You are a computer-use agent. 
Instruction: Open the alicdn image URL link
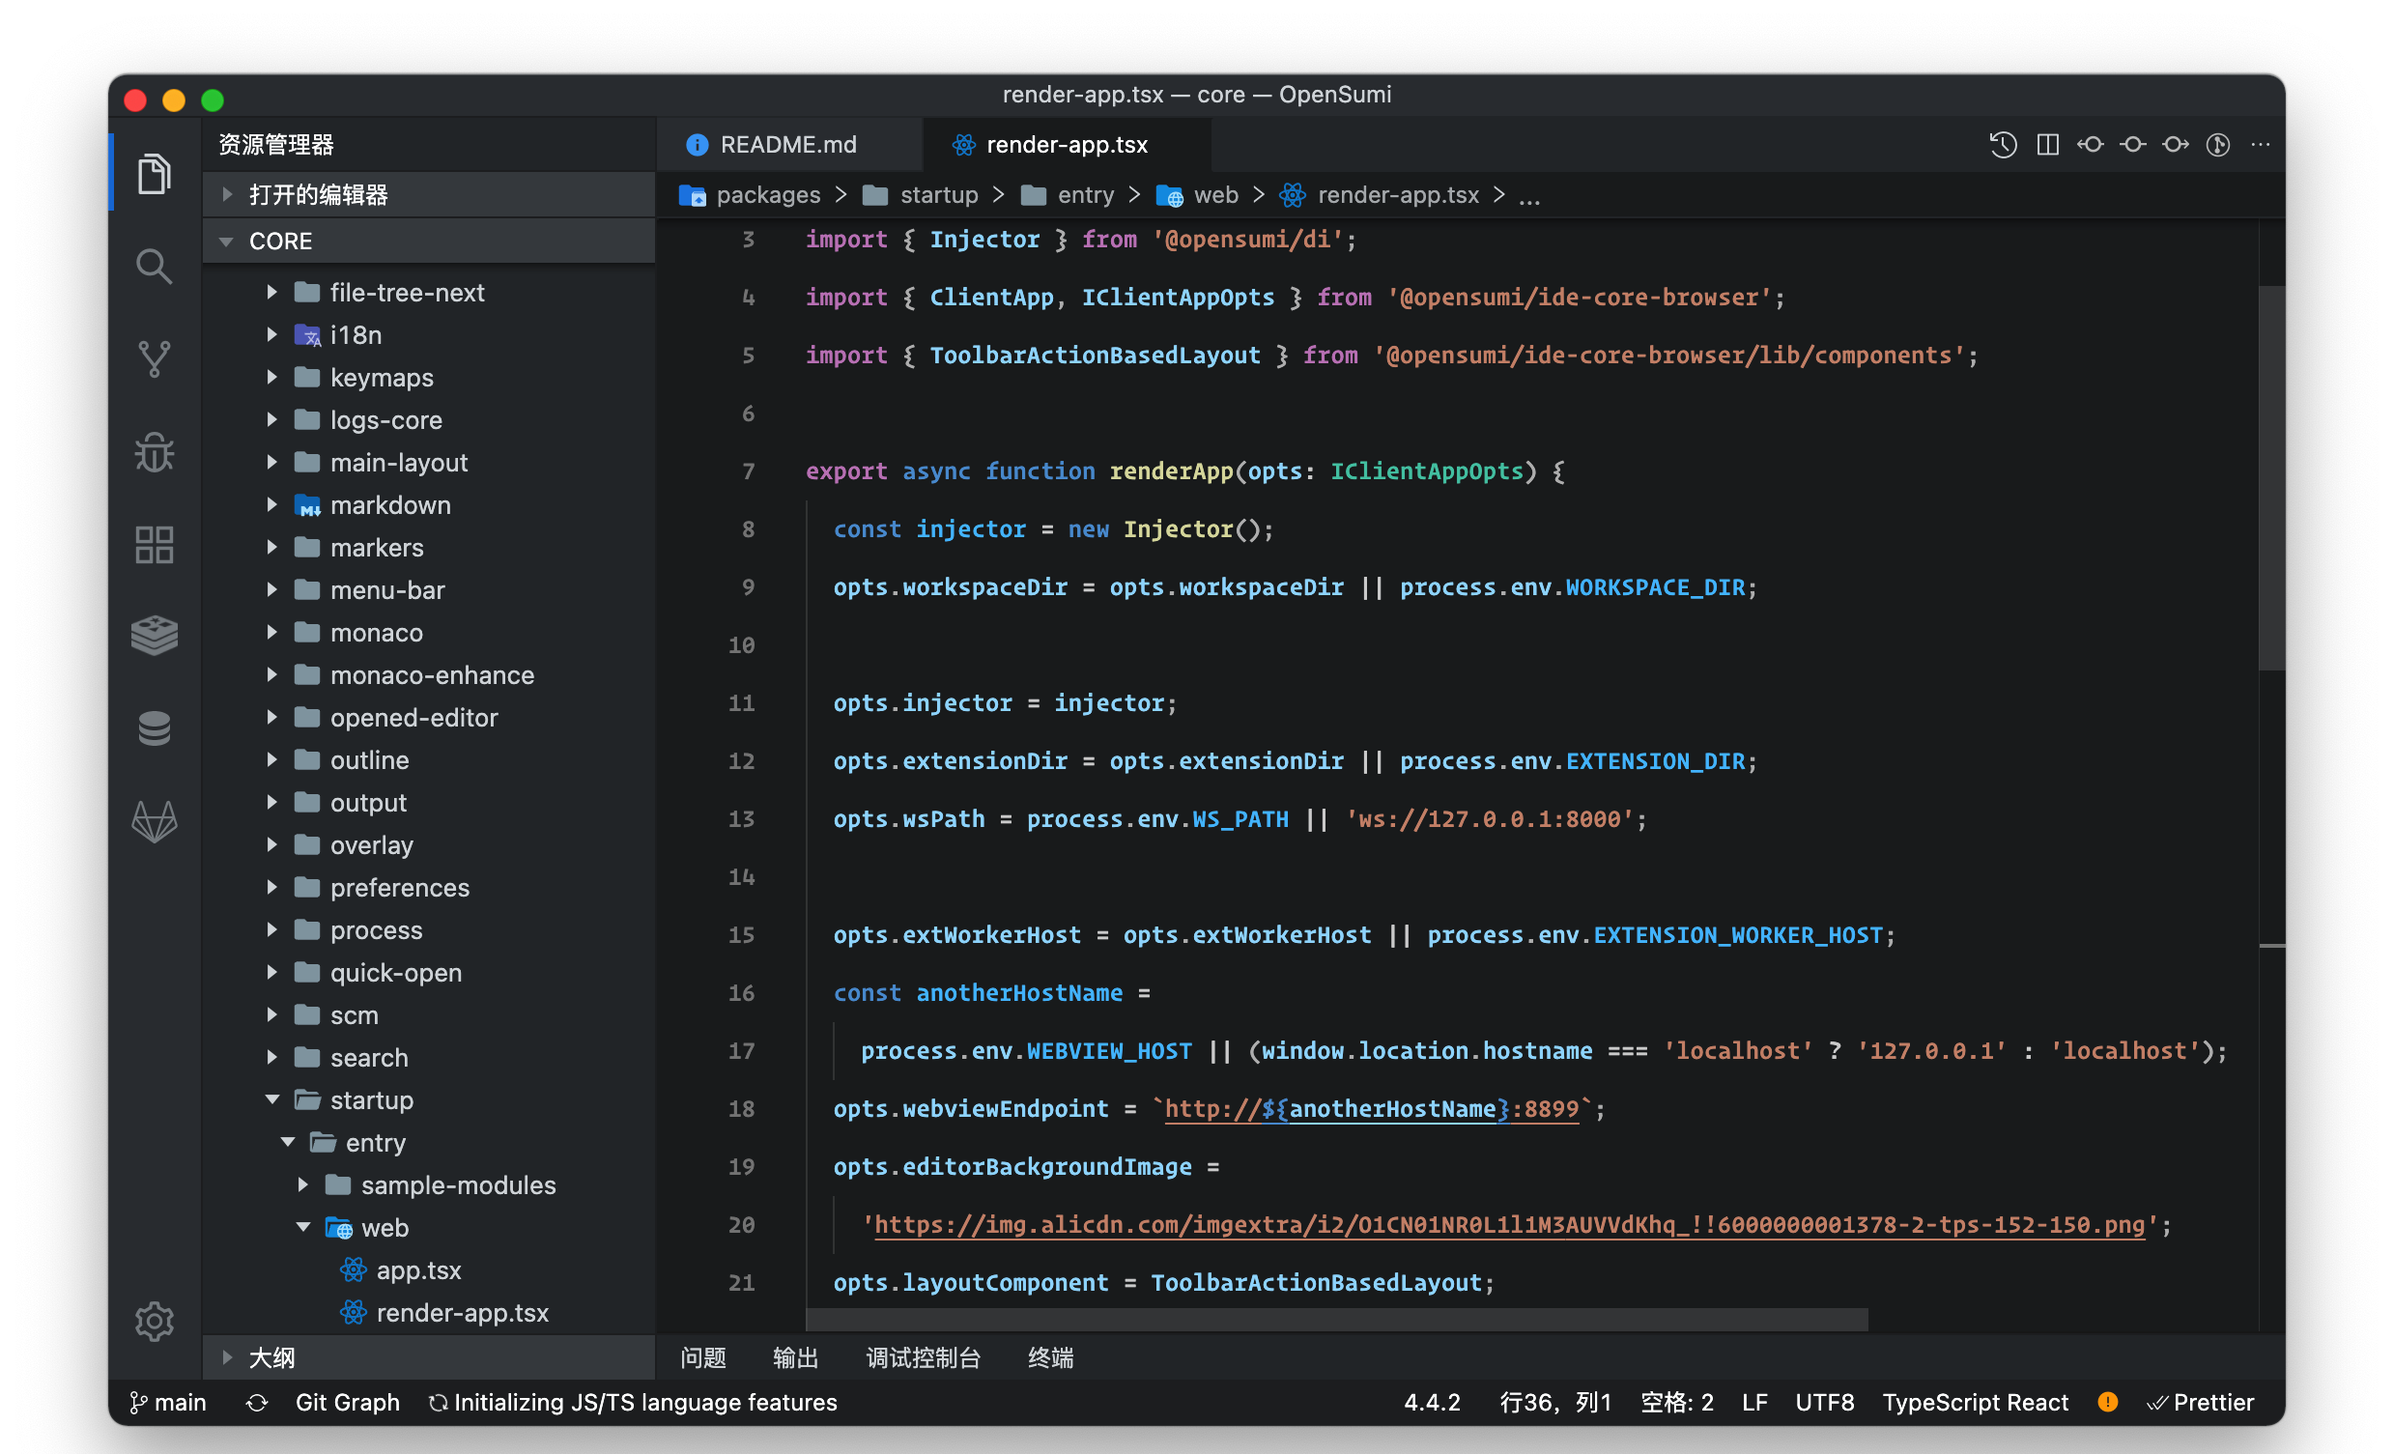point(1509,1225)
